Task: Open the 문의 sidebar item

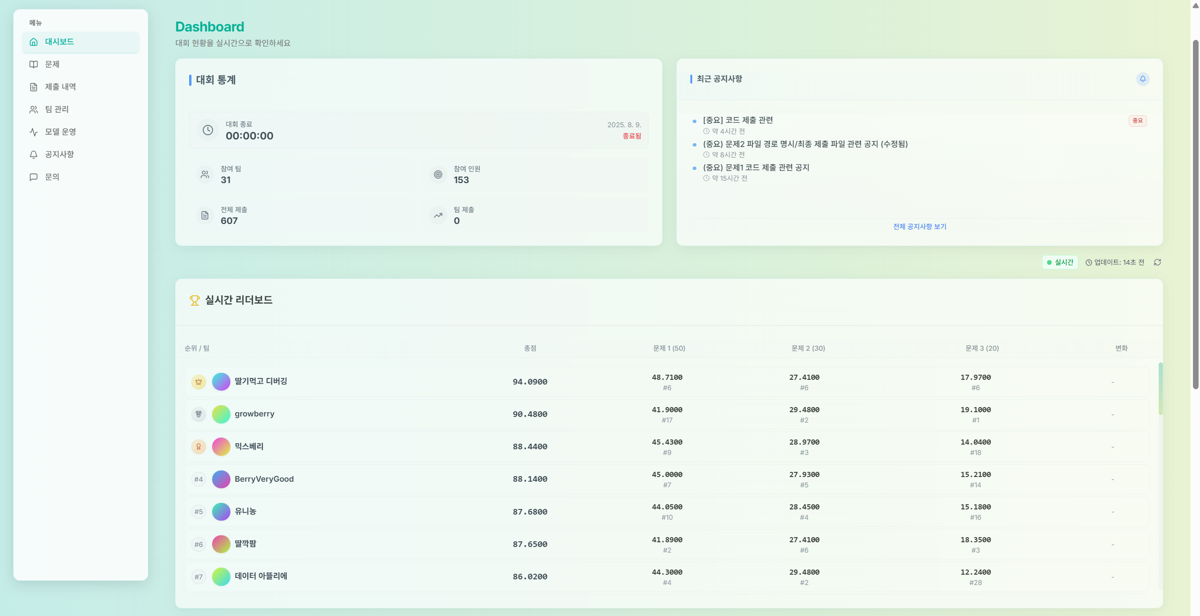Action: pyautogui.click(x=52, y=177)
